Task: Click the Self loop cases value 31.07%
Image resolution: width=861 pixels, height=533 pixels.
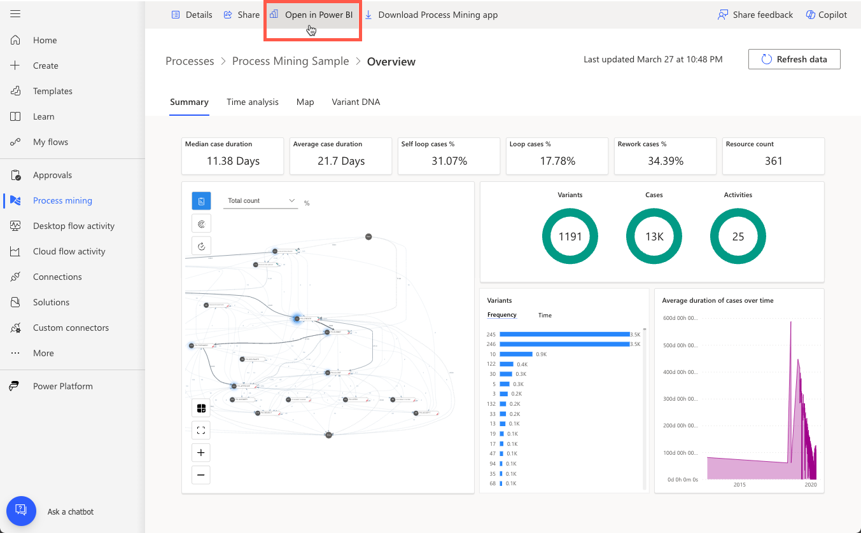Action: pos(449,162)
